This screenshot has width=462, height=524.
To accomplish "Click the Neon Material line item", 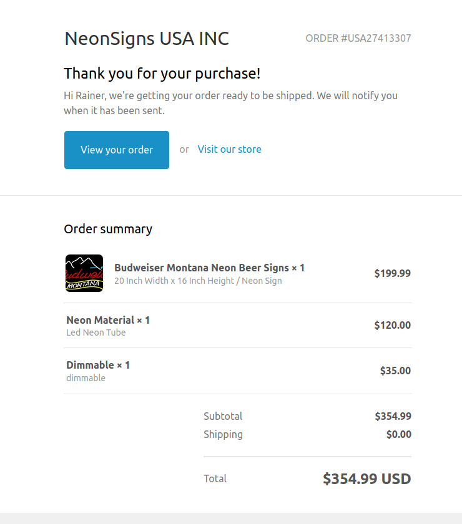I will 108,320.
